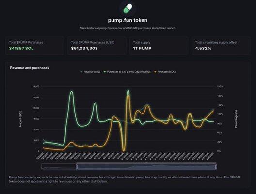The height and width of the screenshot is (194, 256).
Task: Click the unselected left portion of the range navigator
Action: (59, 167)
